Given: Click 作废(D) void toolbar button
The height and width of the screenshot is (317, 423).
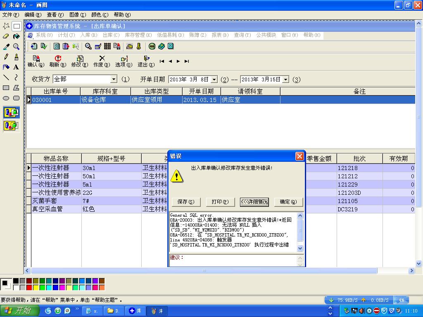Looking at the screenshot, I should (x=102, y=62).
